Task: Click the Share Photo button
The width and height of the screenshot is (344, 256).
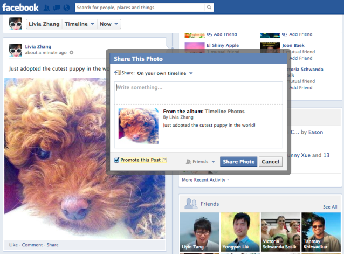Action: coord(238,161)
